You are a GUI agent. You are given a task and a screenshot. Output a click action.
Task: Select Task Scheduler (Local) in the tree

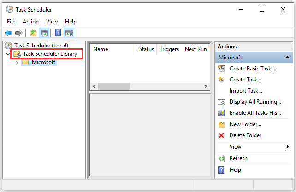(x=41, y=46)
